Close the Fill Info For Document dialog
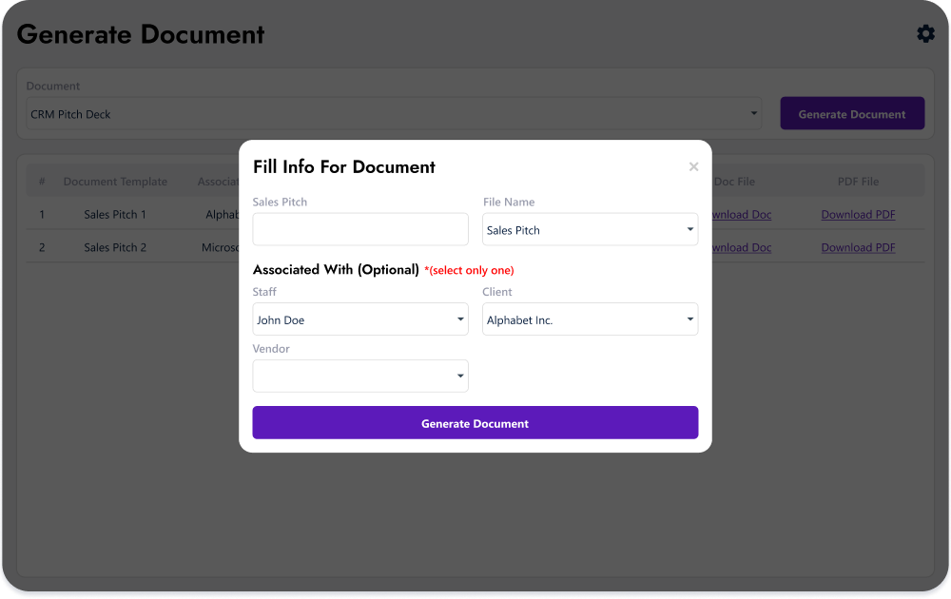Screen dimensions: 951x599 [x=694, y=166]
